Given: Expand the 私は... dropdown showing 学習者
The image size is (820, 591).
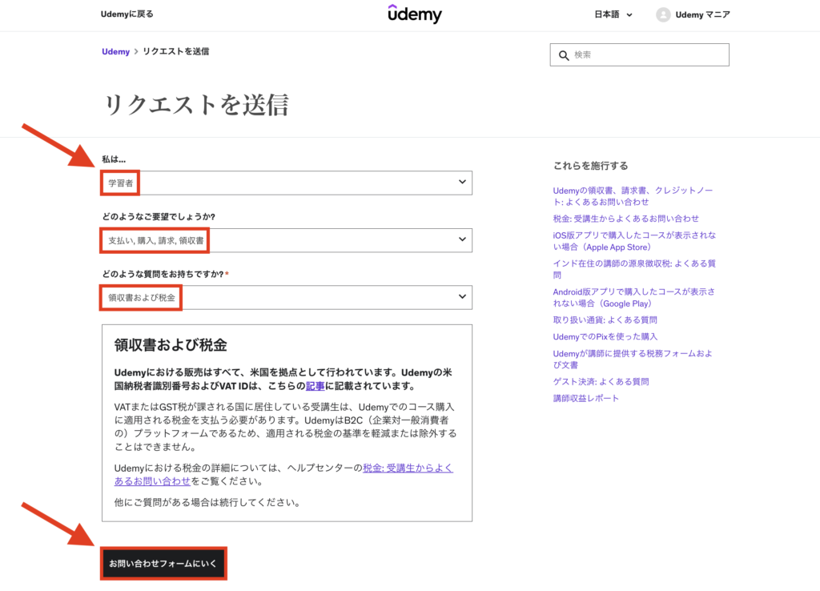Looking at the screenshot, I should point(287,183).
